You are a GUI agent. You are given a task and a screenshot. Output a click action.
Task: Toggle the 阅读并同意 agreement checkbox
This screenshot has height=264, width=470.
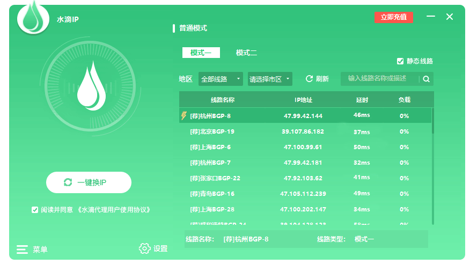35,210
